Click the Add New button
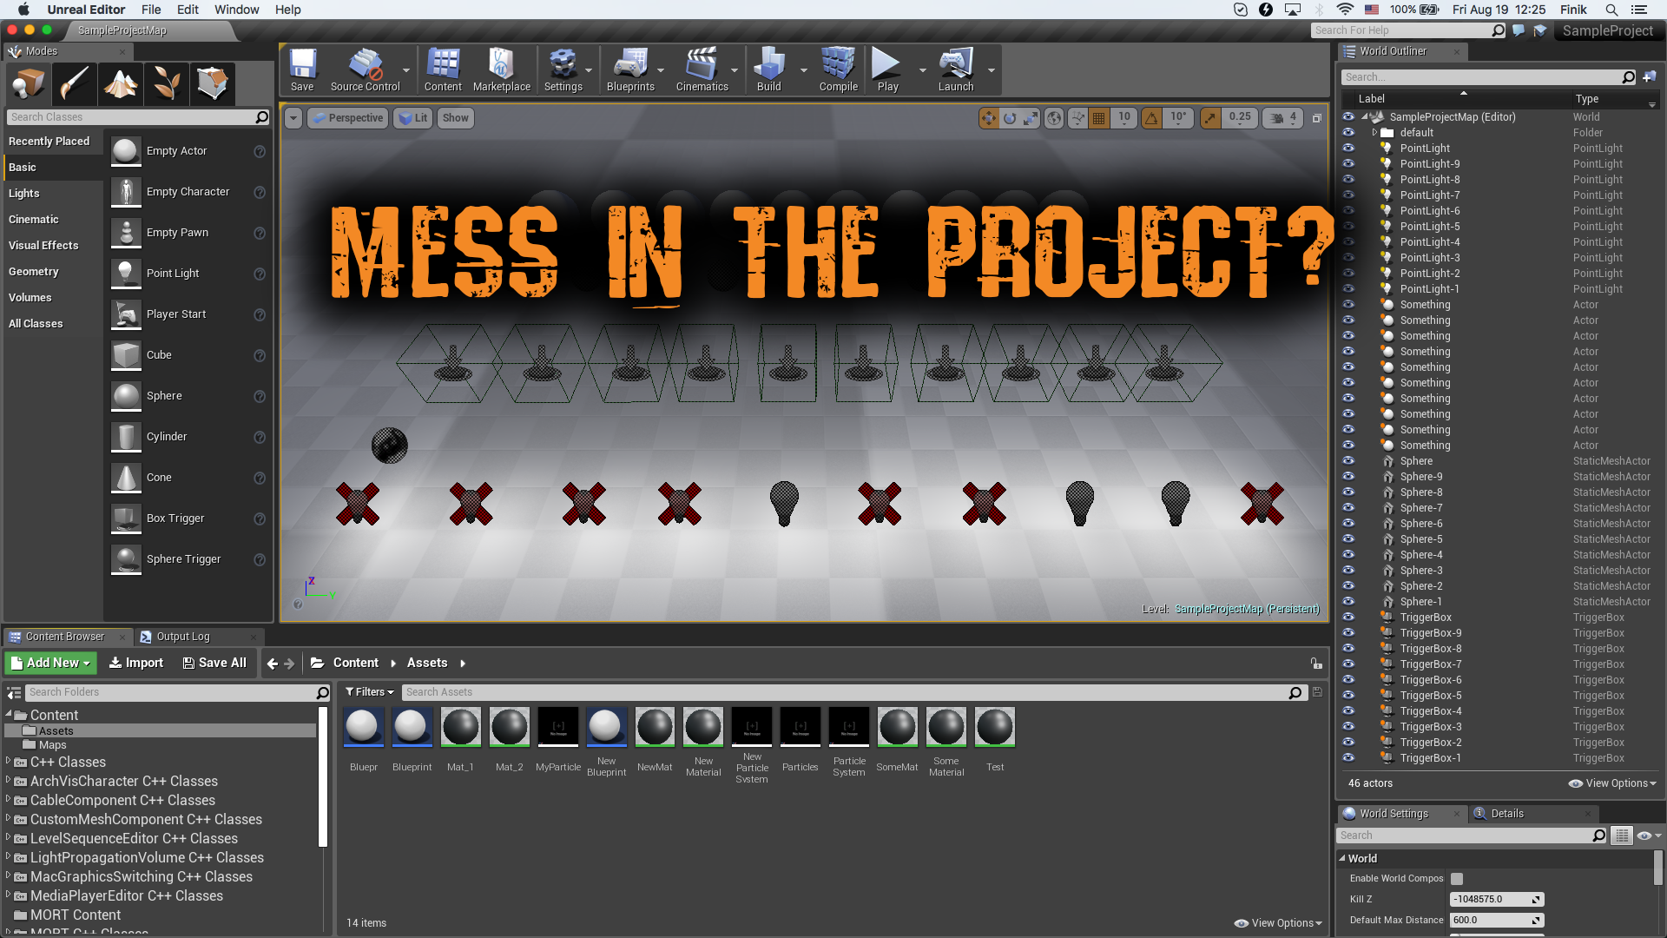The width and height of the screenshot is (1667, 938). pyautogui.click(x=50, y=663)
